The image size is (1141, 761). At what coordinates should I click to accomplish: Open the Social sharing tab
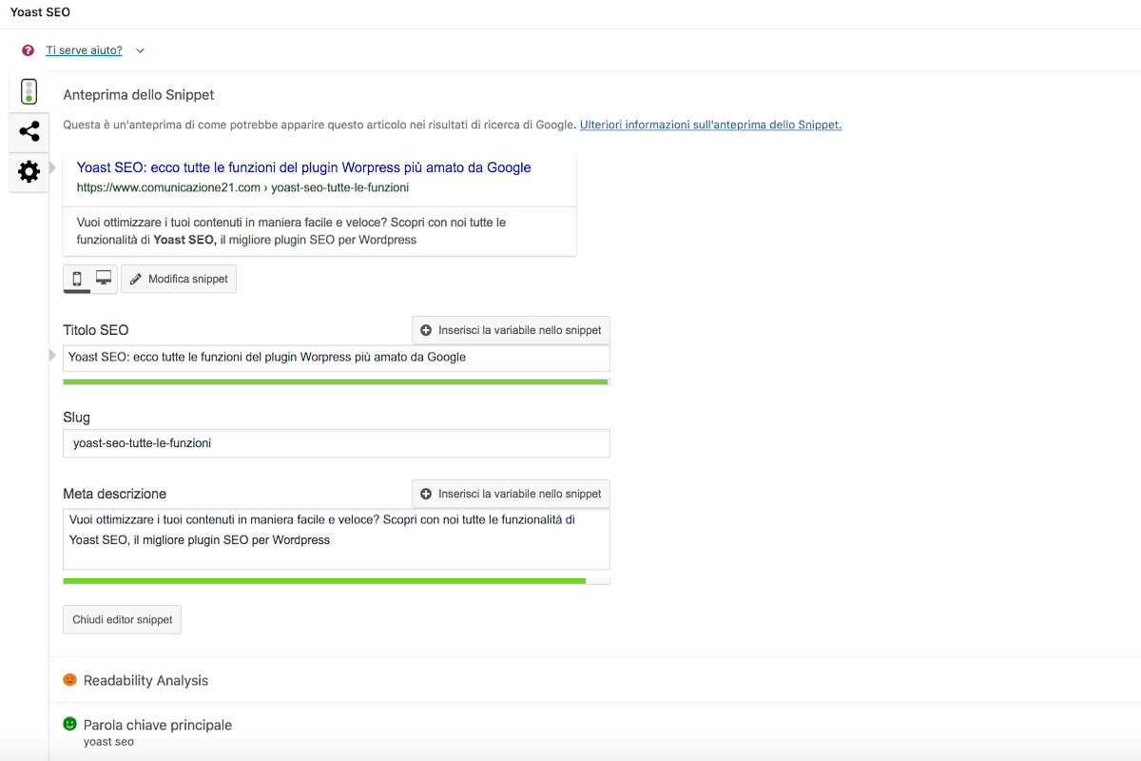(29, 131)
